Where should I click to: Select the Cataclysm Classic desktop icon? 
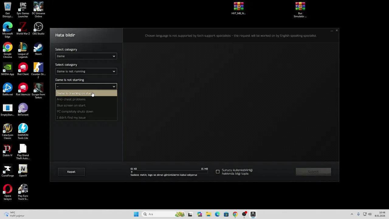pyautogui.click(x=8, y=131)
